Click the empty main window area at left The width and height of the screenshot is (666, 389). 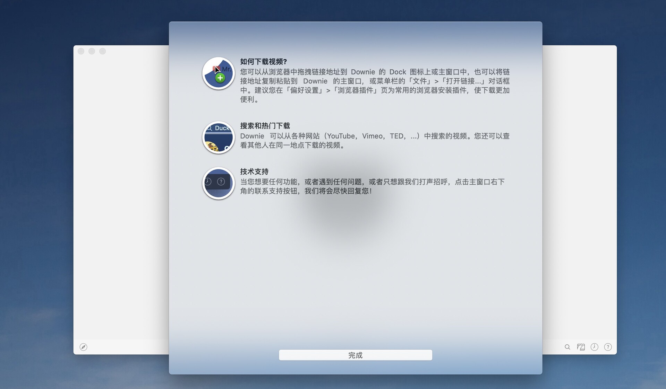121,194
